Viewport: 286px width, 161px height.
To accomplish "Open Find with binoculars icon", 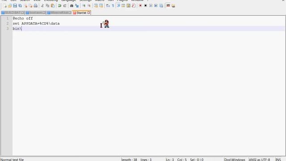I will click(x=71, y=6).
